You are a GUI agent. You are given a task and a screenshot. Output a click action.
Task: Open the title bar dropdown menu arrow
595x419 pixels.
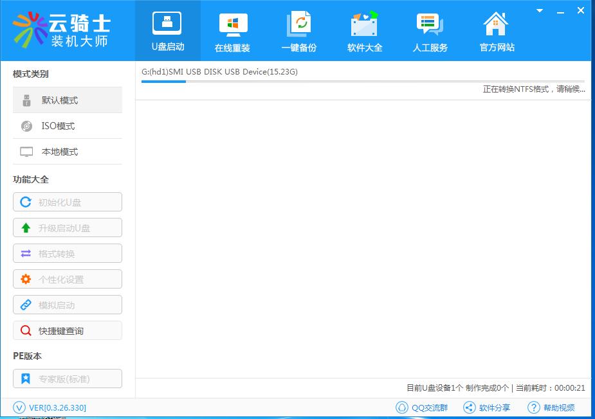pyautogui.click(x=540, y=11)
